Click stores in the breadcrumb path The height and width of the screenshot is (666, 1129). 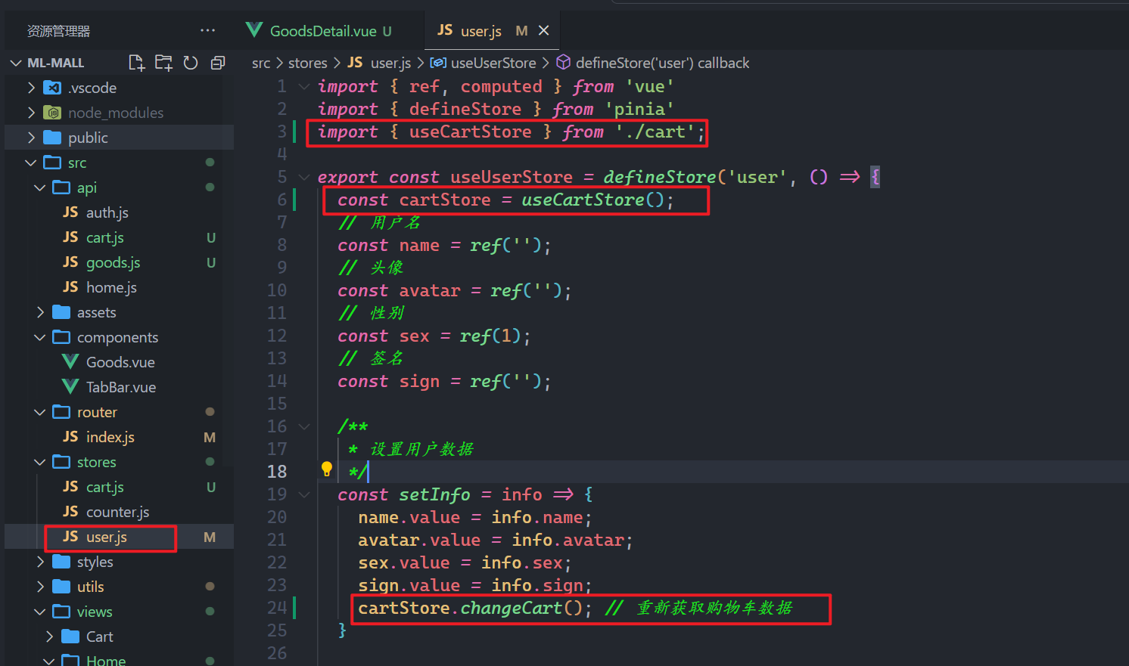(x=308, y=63)
